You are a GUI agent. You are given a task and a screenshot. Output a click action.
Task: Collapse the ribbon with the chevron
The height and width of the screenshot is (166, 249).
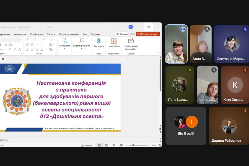point(158,53)
